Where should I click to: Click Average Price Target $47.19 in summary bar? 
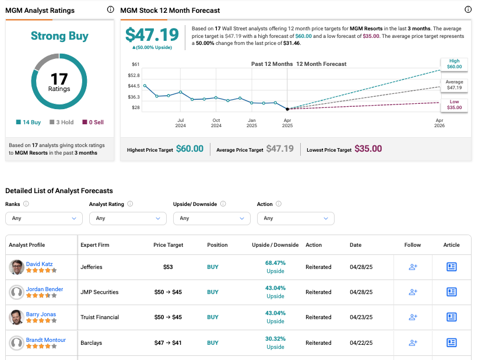click(280, 149)
